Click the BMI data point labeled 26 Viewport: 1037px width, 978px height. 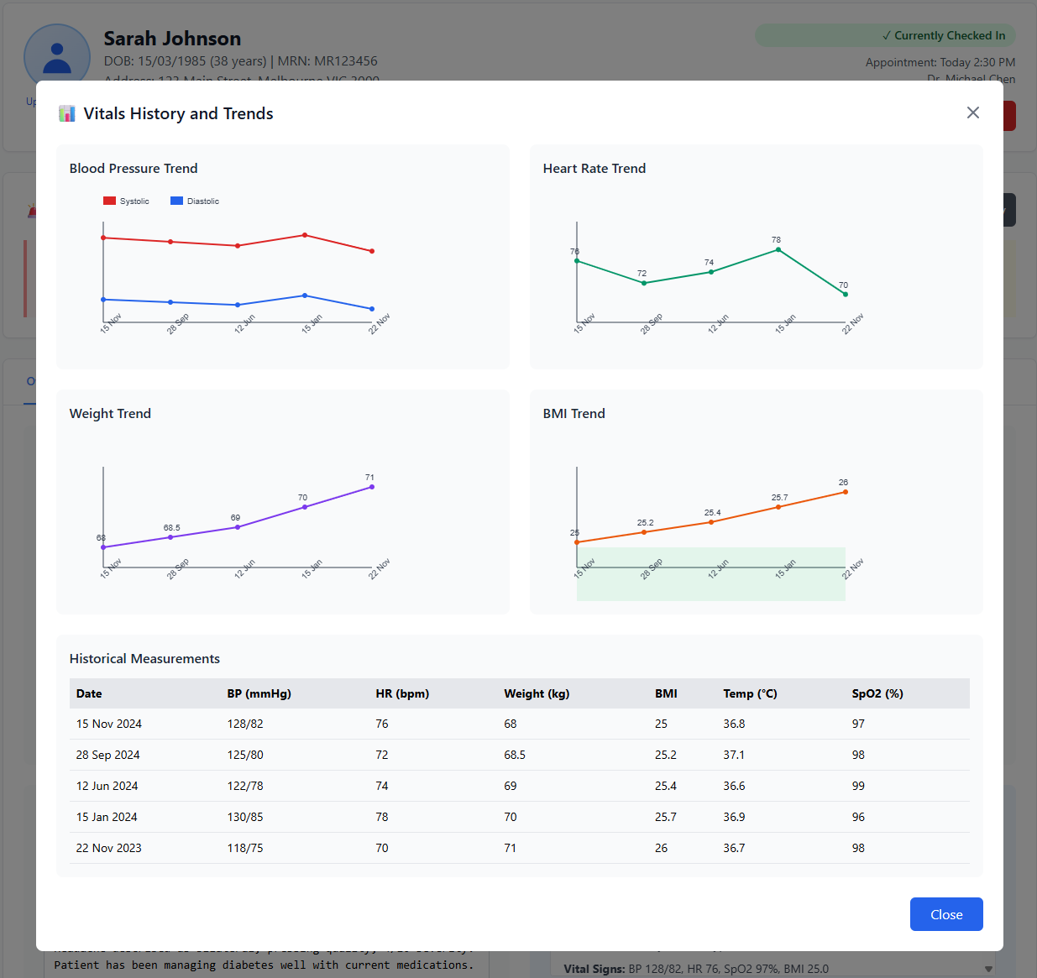pos(845,492)
